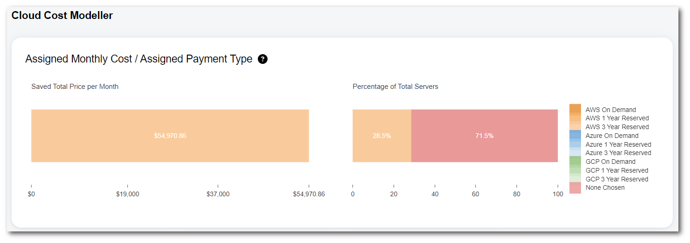Click the Cloud Cost Modeller heading
The height and width of the screenshot is (243, 690).
coord(62,15)
